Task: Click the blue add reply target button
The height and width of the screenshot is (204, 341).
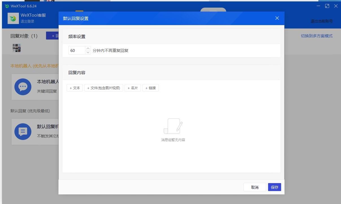Action: coord(53,36)
